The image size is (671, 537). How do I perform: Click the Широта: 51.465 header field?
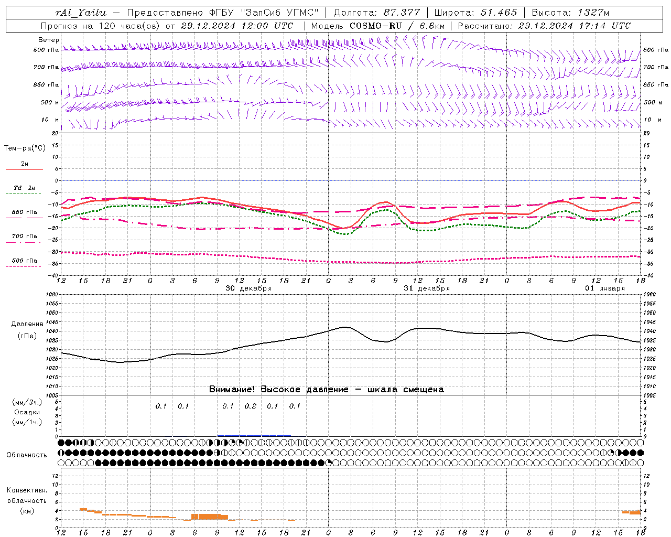coord(475,13)
